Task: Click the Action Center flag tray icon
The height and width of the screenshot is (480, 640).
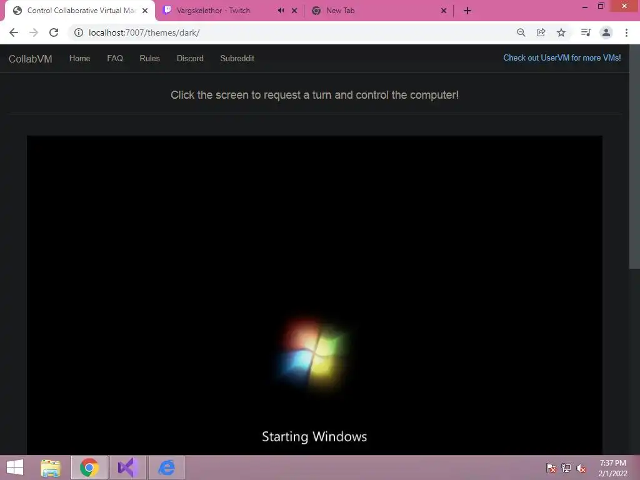Action: 551,468
